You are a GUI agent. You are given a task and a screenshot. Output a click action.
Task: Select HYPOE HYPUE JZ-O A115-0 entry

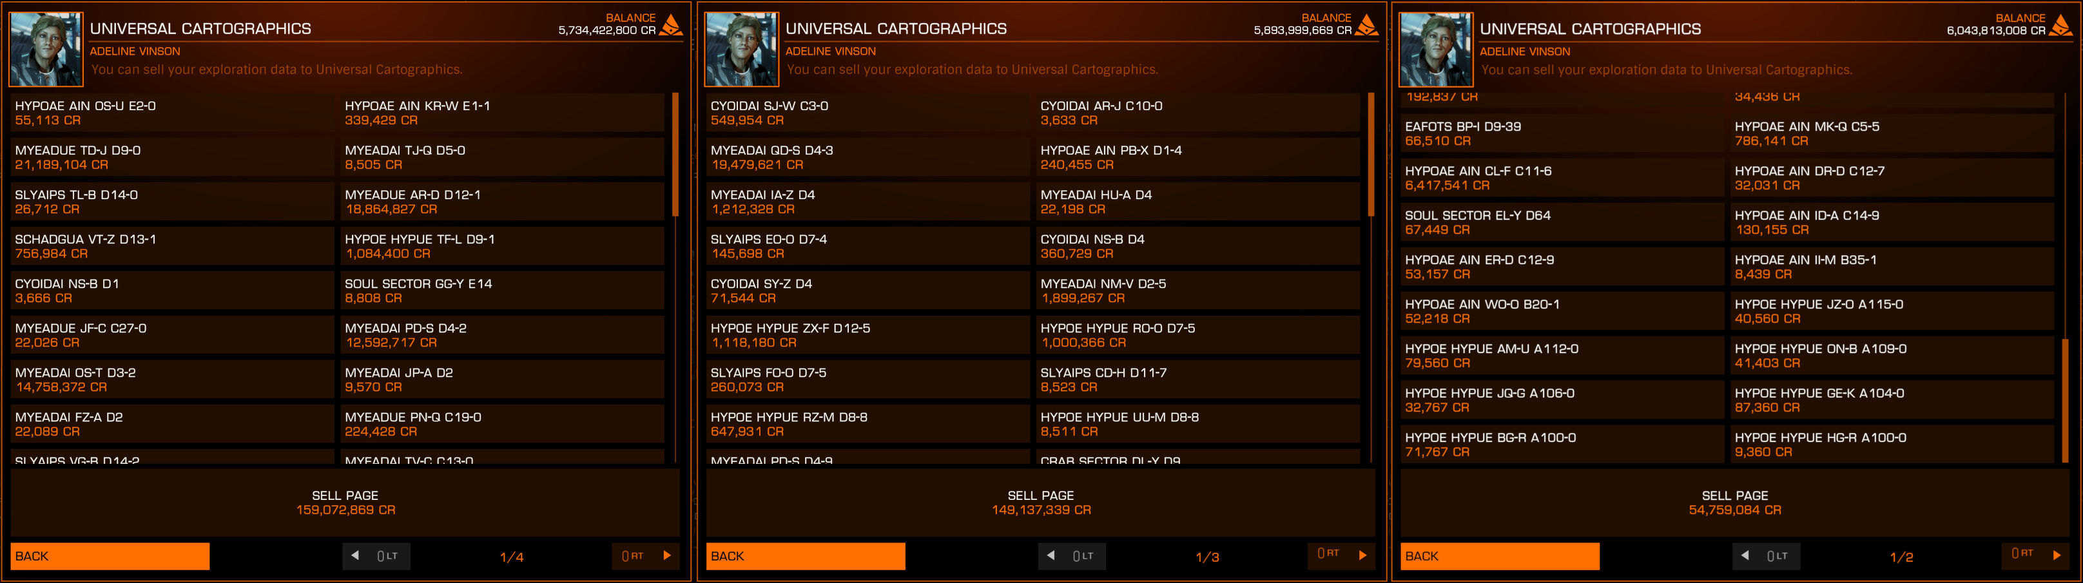tap(1892, 311)
